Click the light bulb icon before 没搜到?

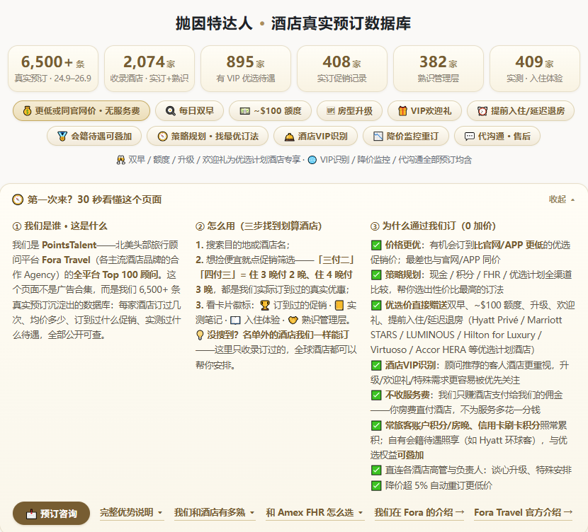(200, 335)
